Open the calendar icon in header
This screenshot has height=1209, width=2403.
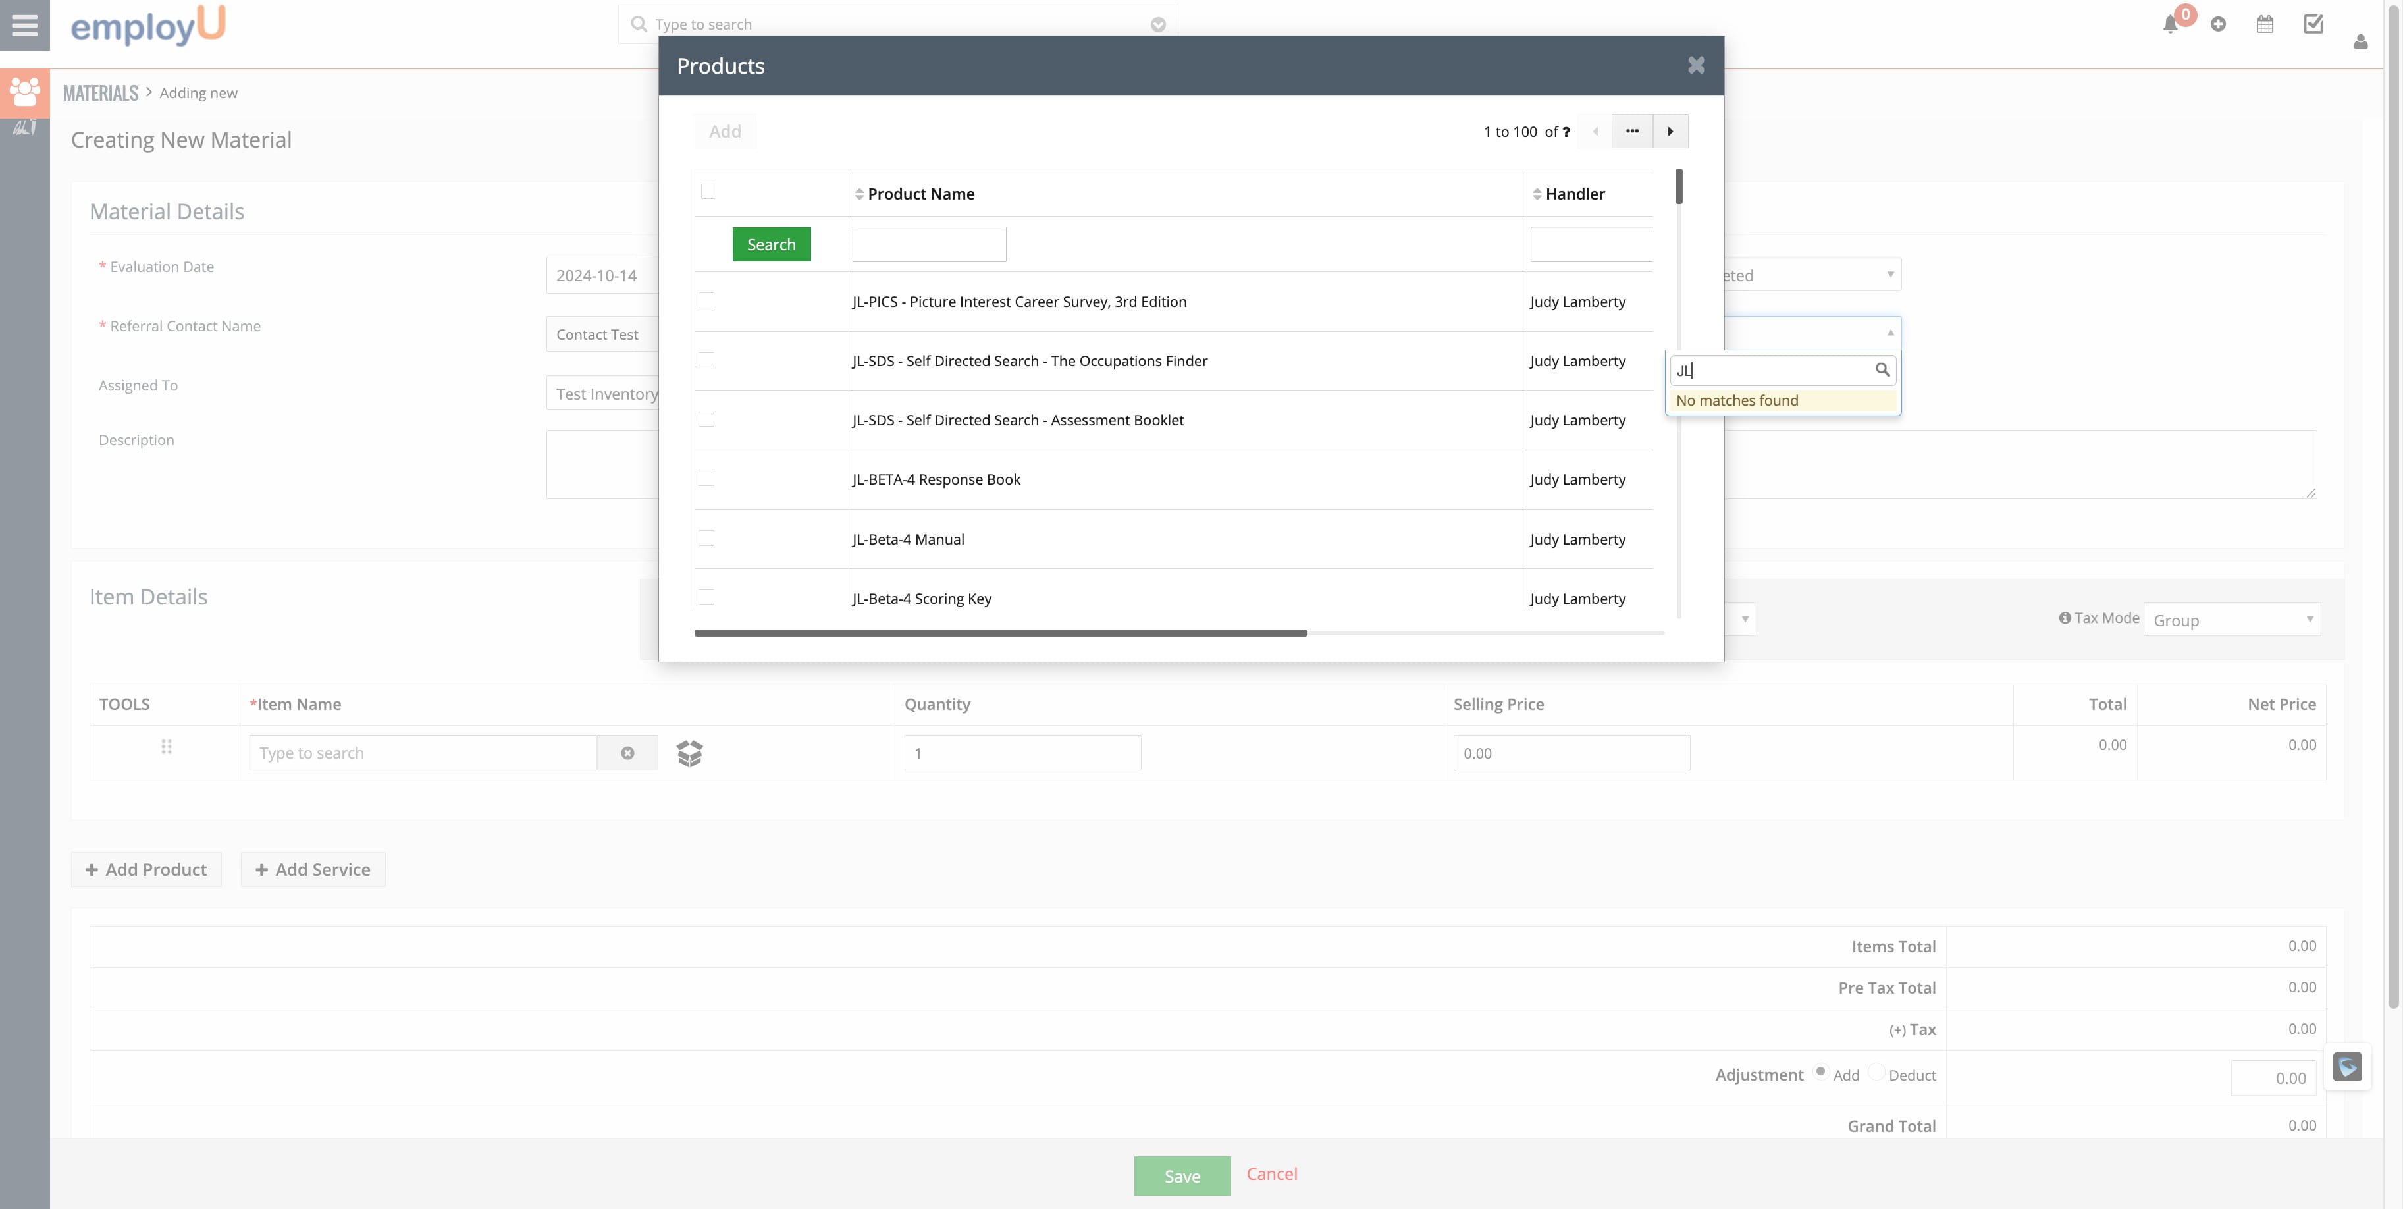coord(2265,25)
